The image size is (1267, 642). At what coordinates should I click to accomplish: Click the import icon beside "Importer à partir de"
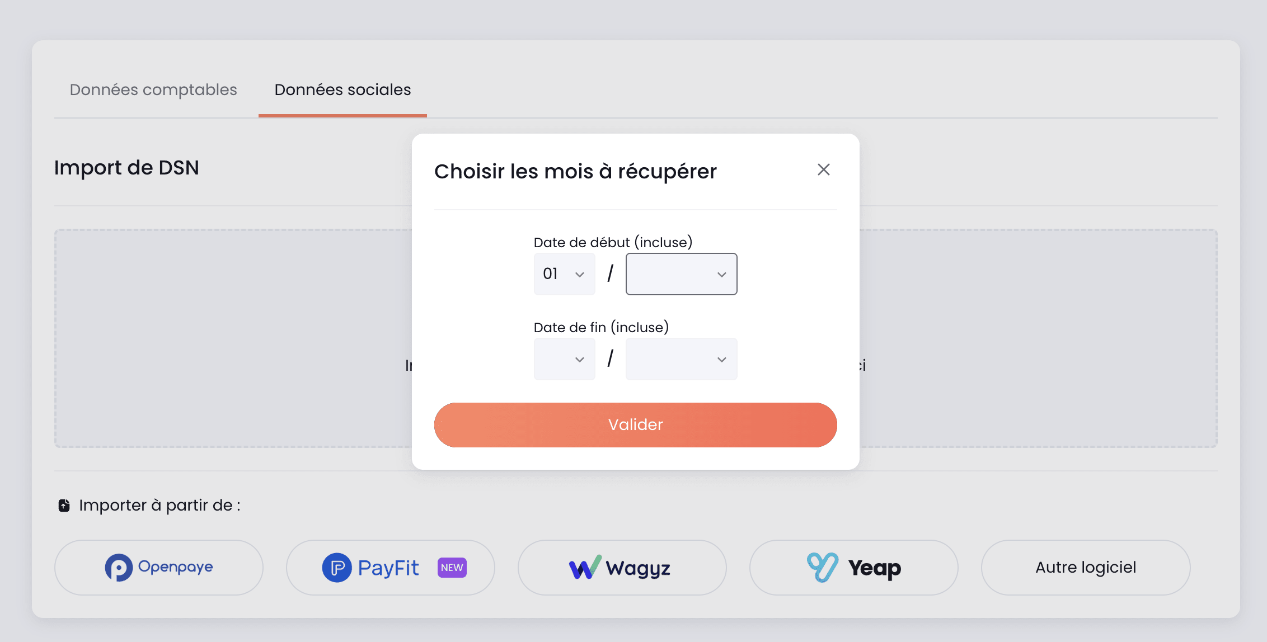(x=63, y=504)
